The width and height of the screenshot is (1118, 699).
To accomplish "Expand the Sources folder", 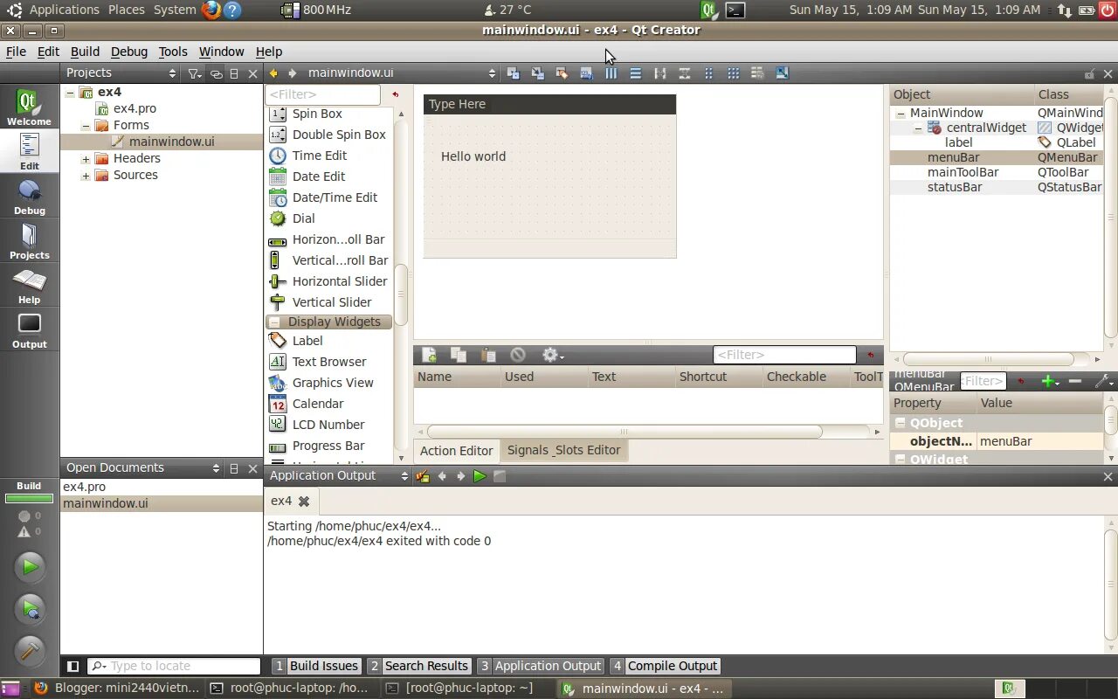I will [x=86, y=175].
